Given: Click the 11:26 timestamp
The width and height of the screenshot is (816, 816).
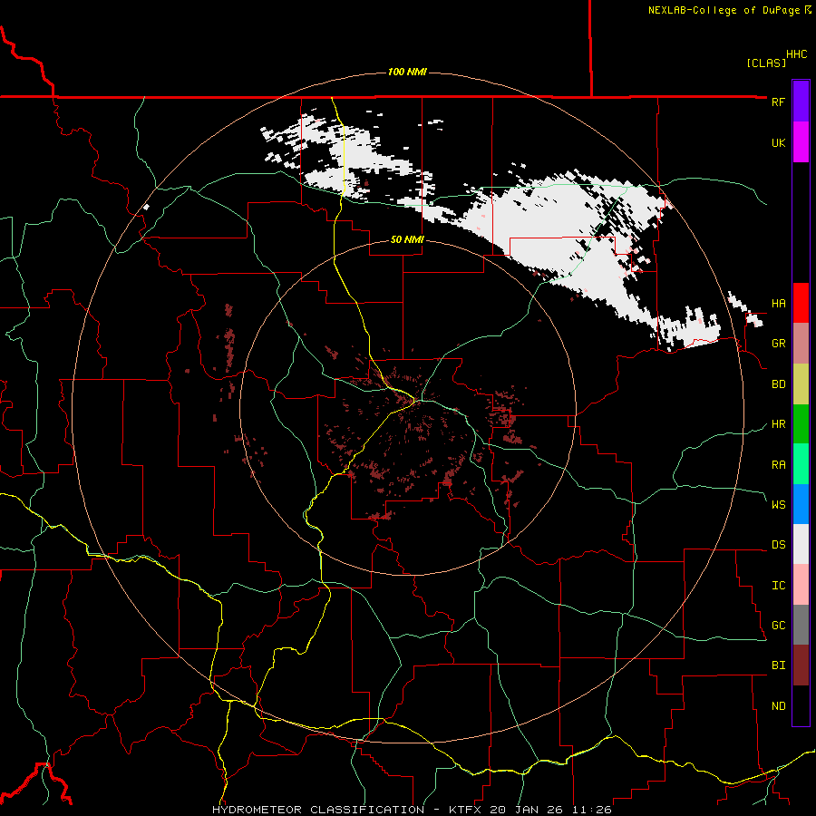Looking at the screenshot, I should [x=592, y=810].
